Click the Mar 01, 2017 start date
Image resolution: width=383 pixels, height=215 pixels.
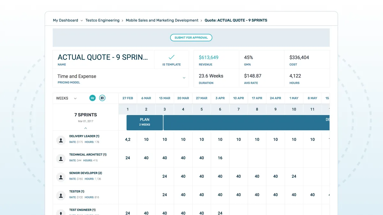[86, 121]
